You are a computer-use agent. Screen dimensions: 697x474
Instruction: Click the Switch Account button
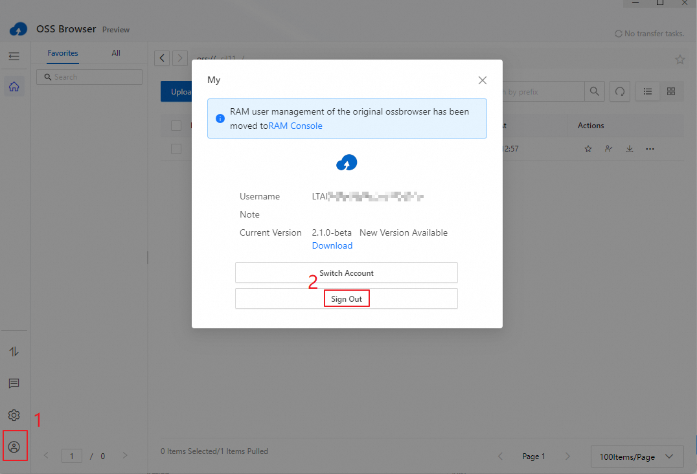347,273
